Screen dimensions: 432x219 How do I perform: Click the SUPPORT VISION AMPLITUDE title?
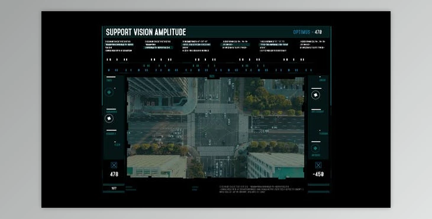[x=146, y=32]
